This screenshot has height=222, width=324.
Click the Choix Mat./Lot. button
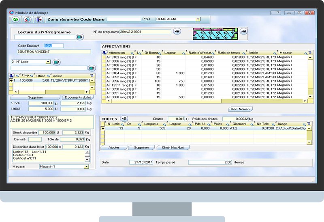173,148
